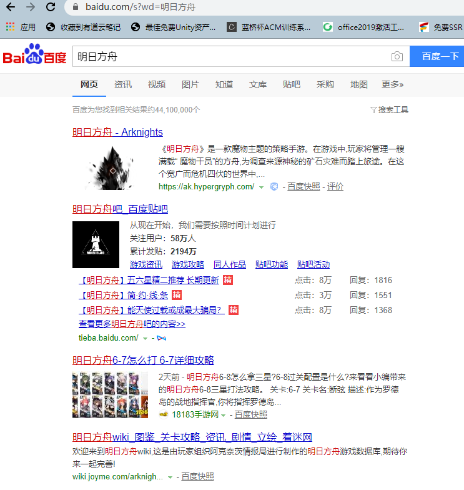The image size is (464, 490).
Task: Expand dropdown arrow after ak.hypergryph.com
Action: pos(261,187)
